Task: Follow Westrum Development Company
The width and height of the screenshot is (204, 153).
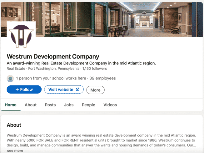Action: 24,89
